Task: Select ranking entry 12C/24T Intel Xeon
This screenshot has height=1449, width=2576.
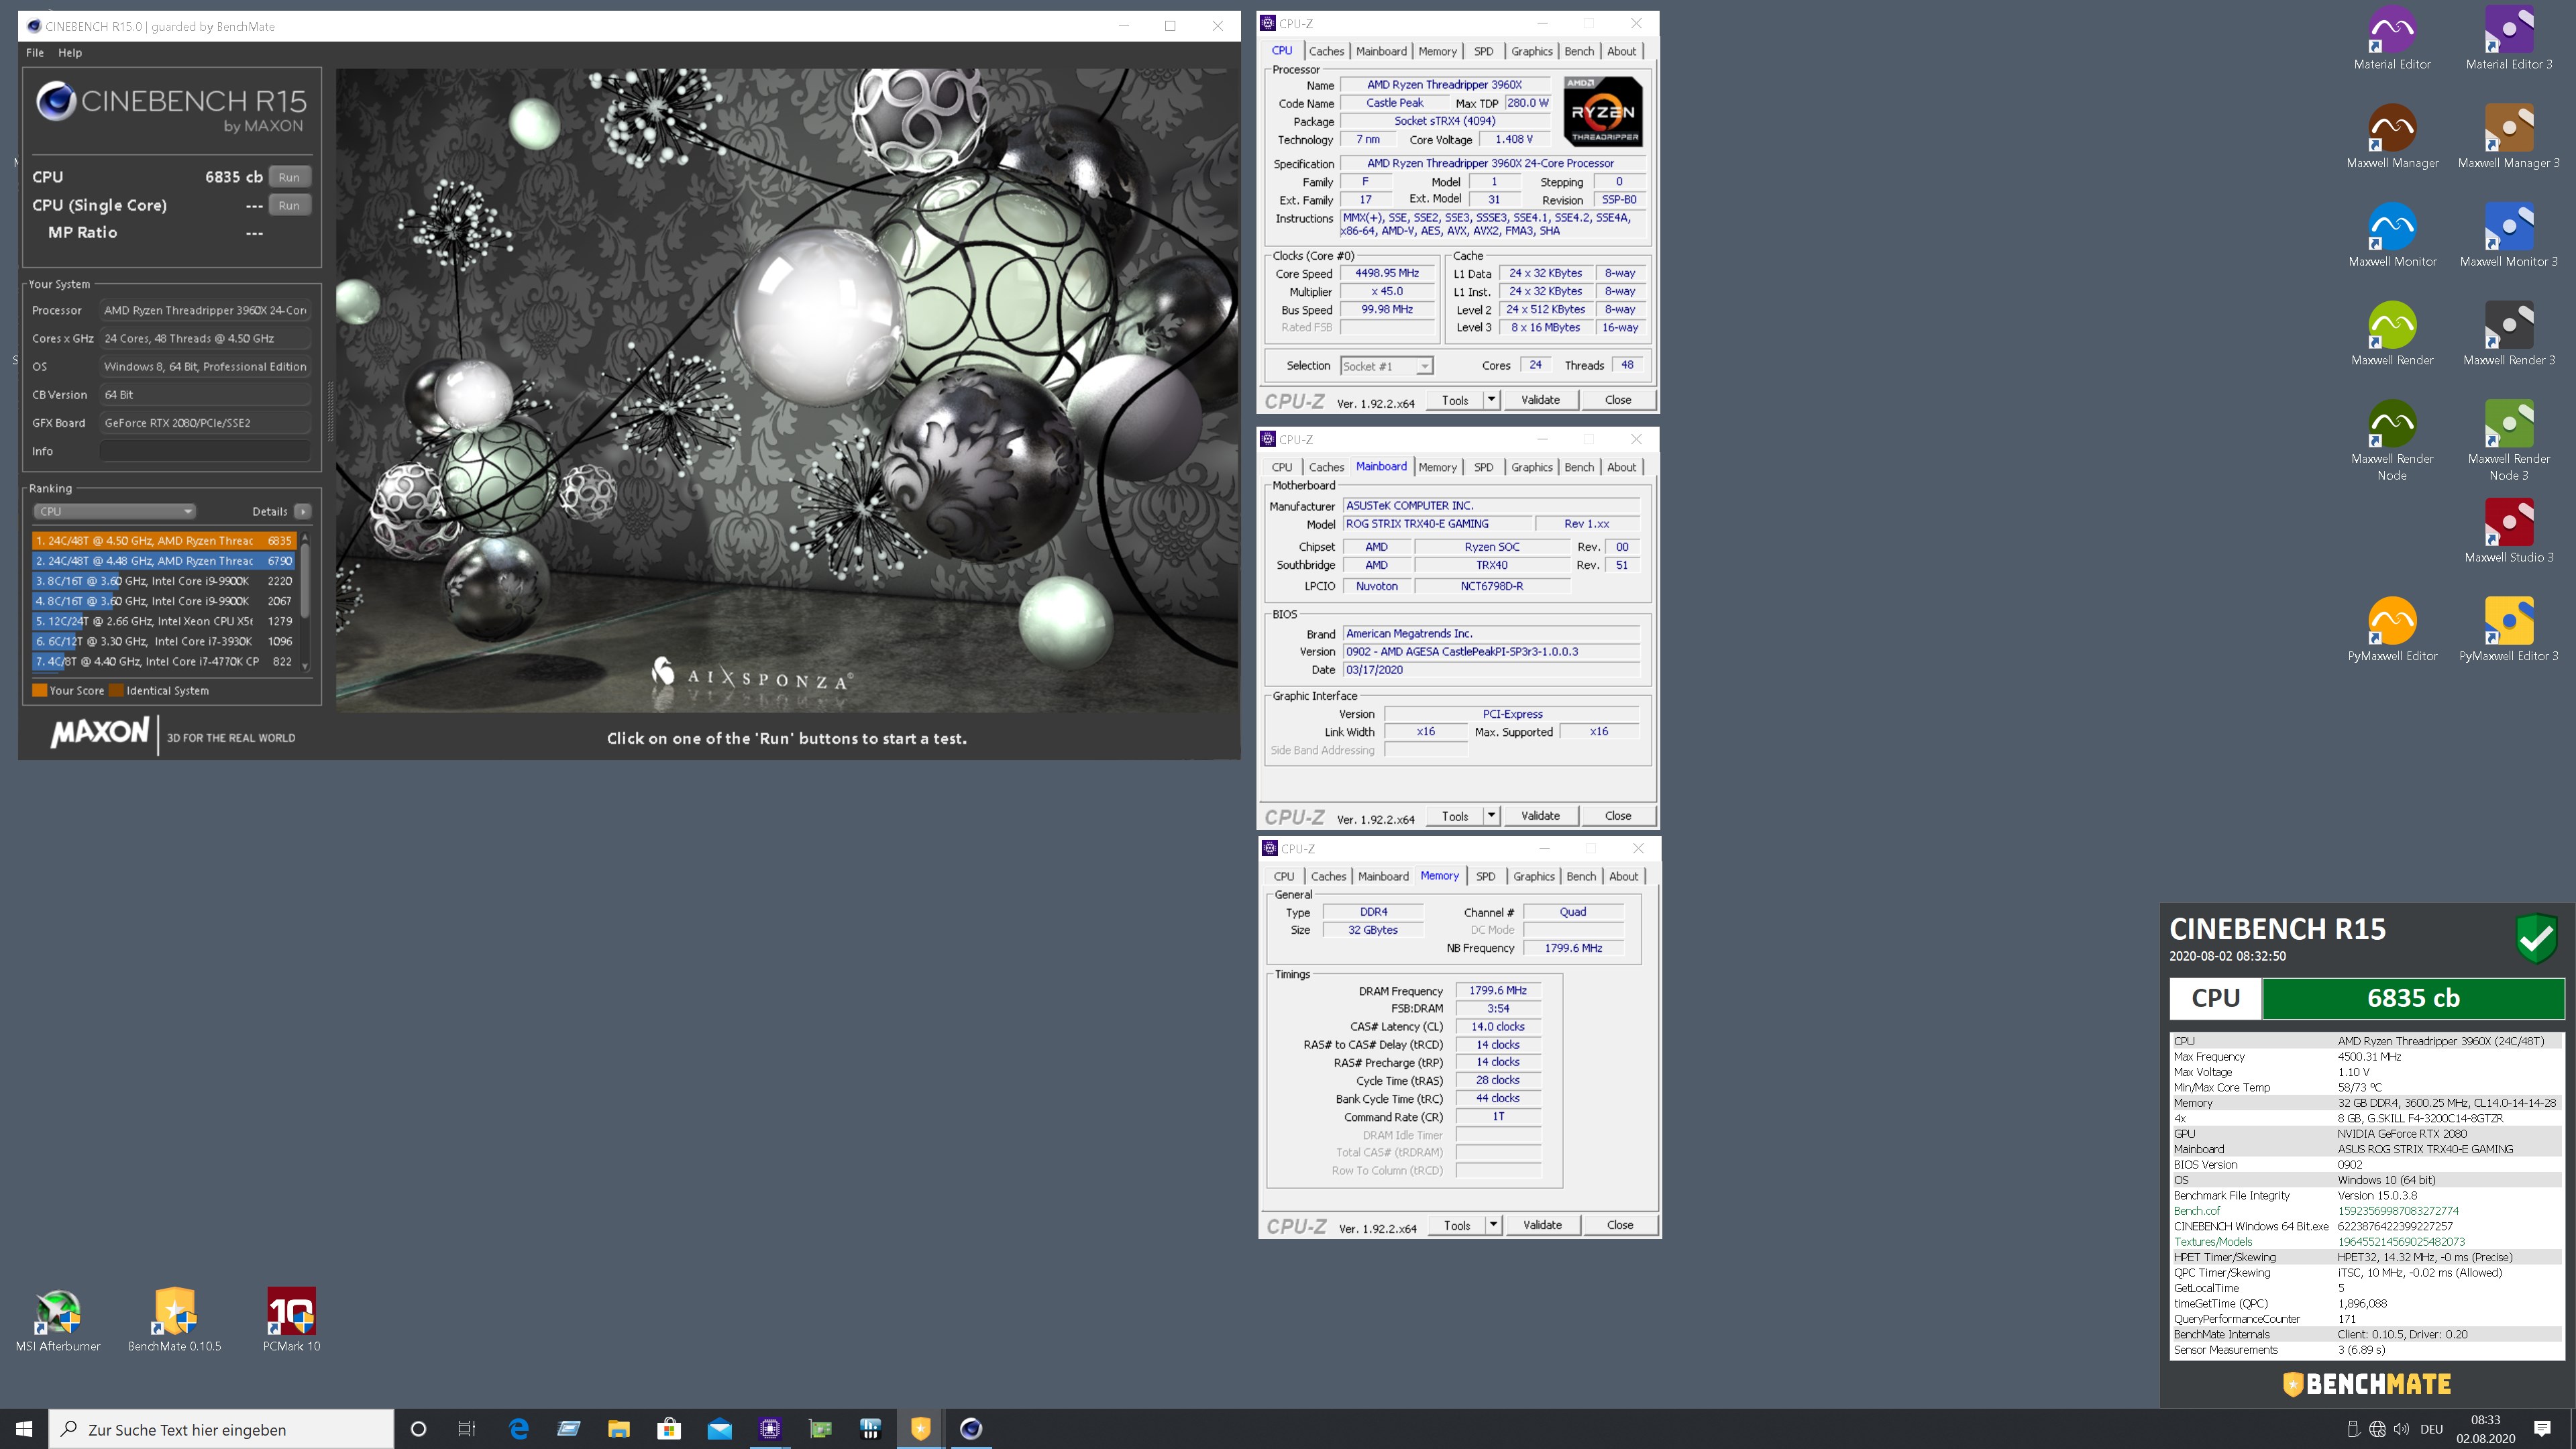Action: pyautogui.click(x=164, y=621)
